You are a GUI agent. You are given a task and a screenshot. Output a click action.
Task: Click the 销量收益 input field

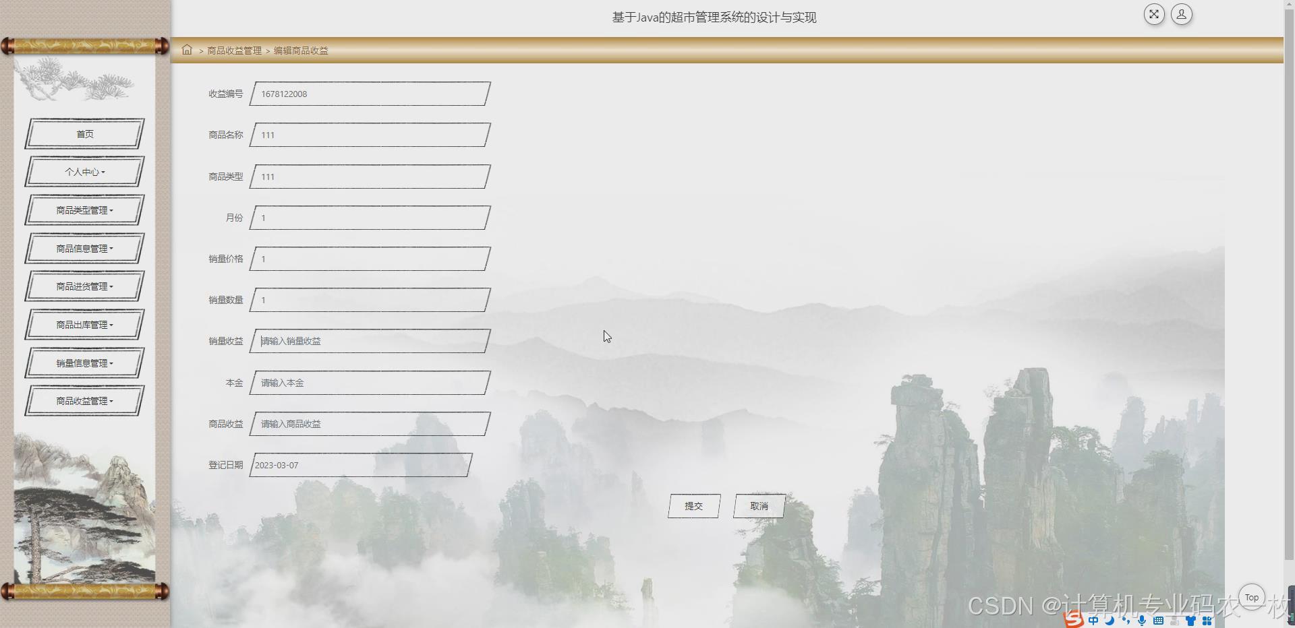pos(369,341)
